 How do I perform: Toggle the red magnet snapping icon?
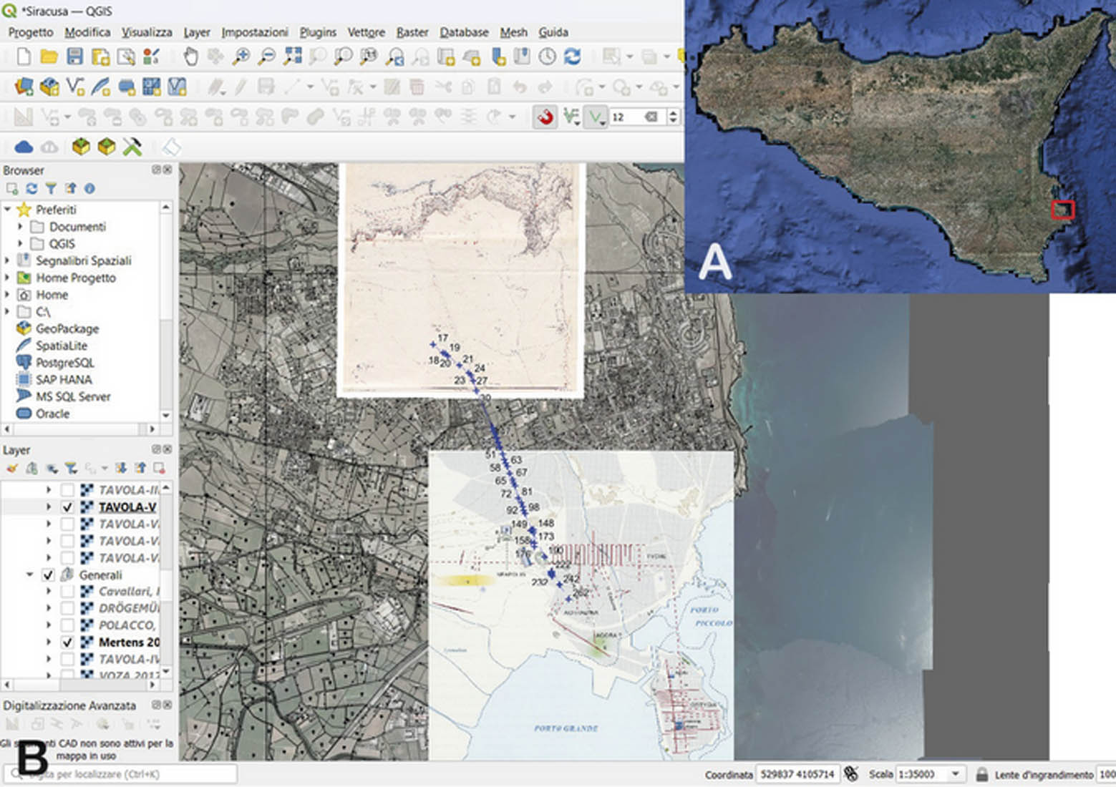pyautogui.click(x=545, y=117)
